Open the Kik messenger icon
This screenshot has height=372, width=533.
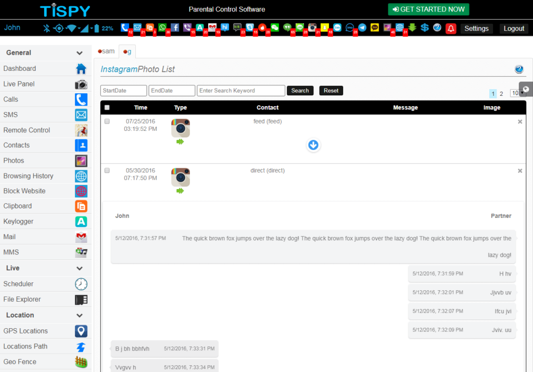pyautogui.click(x=237, y=28)
